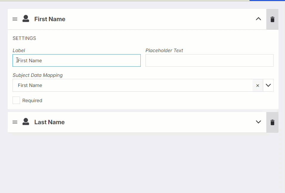The width and height of the screenshot is (285, 193).
Task: Click the First Name drag handle icon
Action: tap(15, 19)
